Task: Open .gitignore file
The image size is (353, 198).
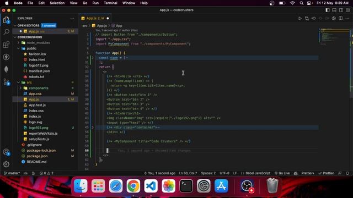Action: coord(34,145)
